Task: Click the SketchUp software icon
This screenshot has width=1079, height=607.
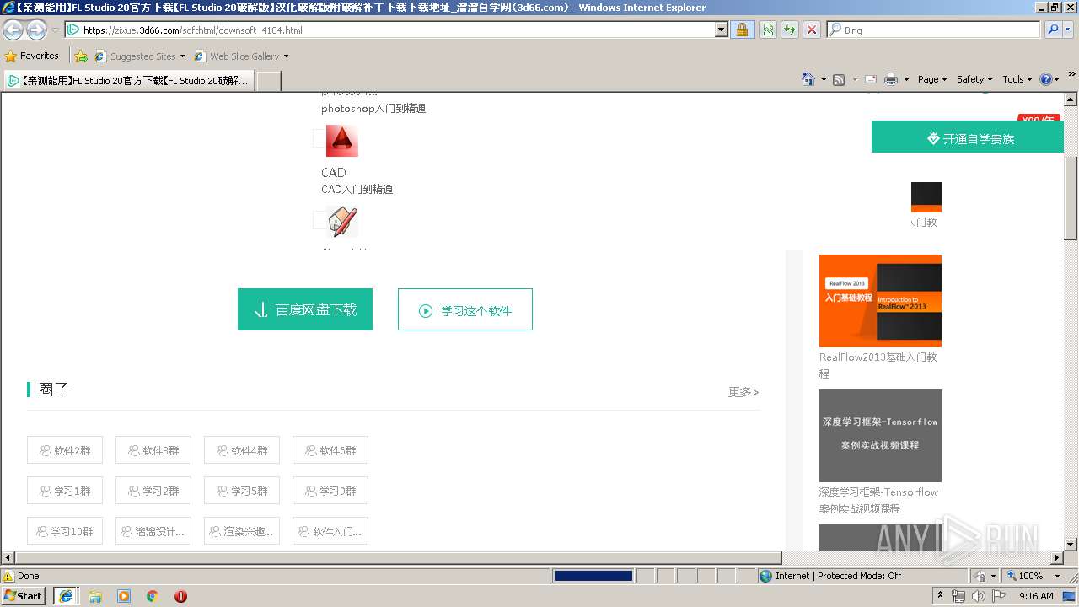Action: (342, 222)
